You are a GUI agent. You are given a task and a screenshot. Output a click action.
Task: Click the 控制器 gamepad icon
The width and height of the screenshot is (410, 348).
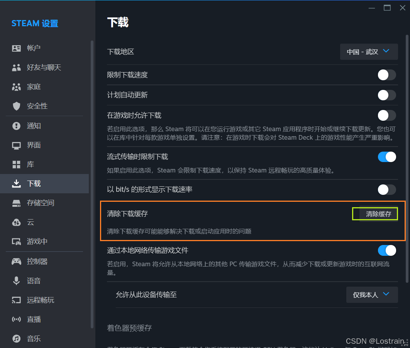tap(16, 262)
